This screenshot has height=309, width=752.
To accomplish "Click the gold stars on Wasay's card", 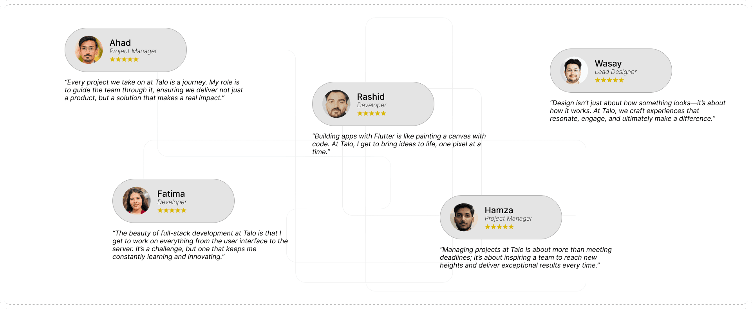I will click(x=609, y=80).
